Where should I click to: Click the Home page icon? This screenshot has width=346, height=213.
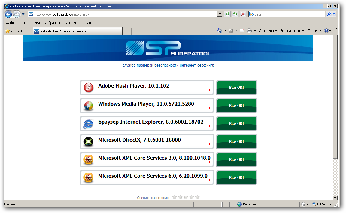click(220, 31)
